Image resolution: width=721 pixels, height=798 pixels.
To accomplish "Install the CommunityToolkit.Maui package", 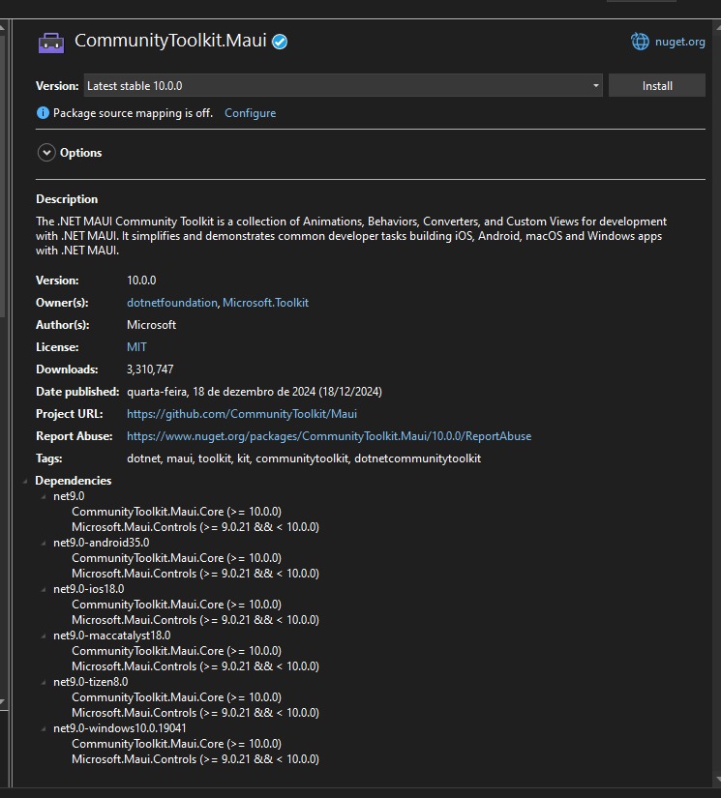I will pyautogui.click(x=657, y=85).
